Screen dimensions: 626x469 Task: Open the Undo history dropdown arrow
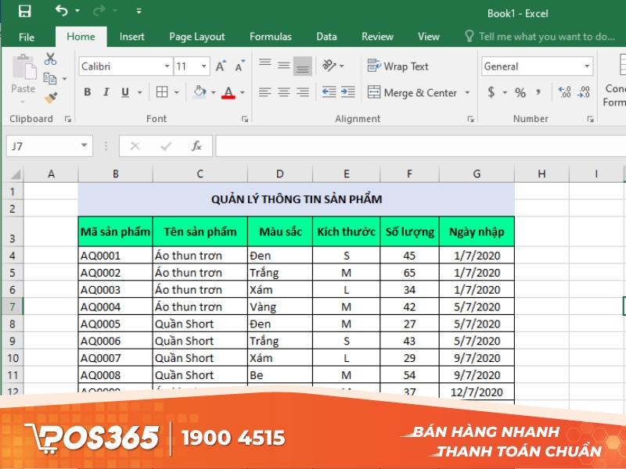[77, 11]
